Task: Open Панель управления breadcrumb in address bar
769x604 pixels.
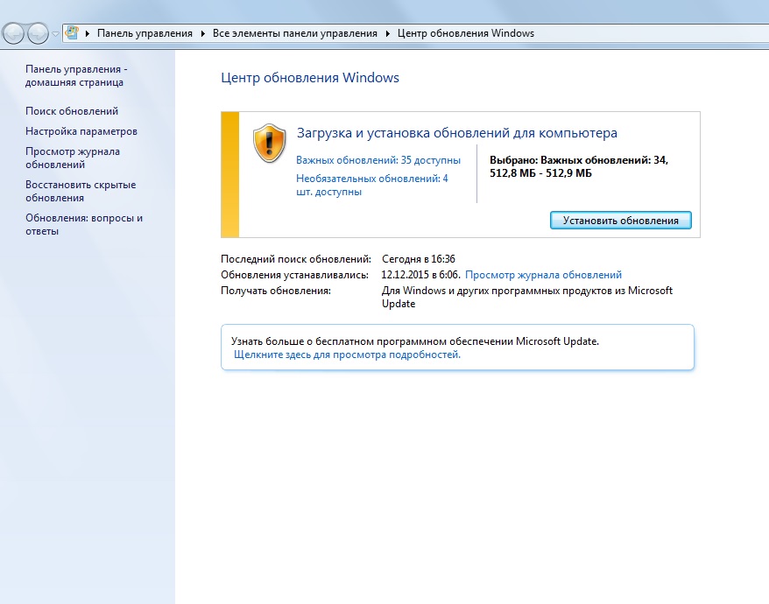Action: [x=145, y=33]
